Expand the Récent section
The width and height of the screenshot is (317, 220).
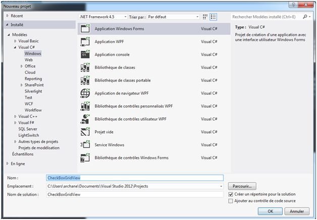tap(8, 16)
